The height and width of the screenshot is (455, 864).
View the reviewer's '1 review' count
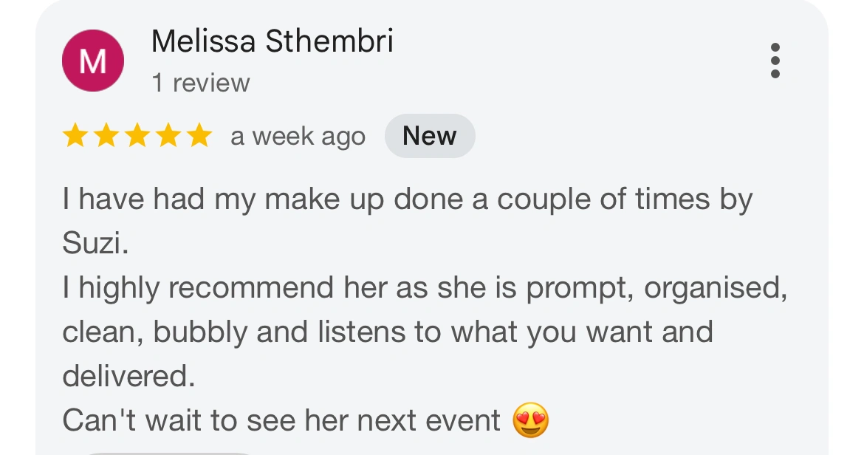[x=201, y=83]
